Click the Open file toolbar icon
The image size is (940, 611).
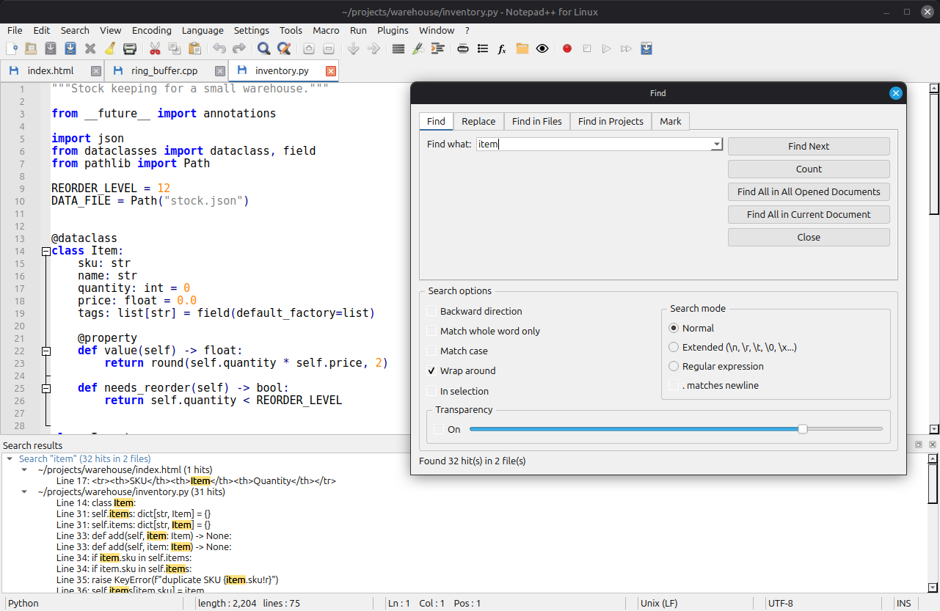(x=31, y=49)
